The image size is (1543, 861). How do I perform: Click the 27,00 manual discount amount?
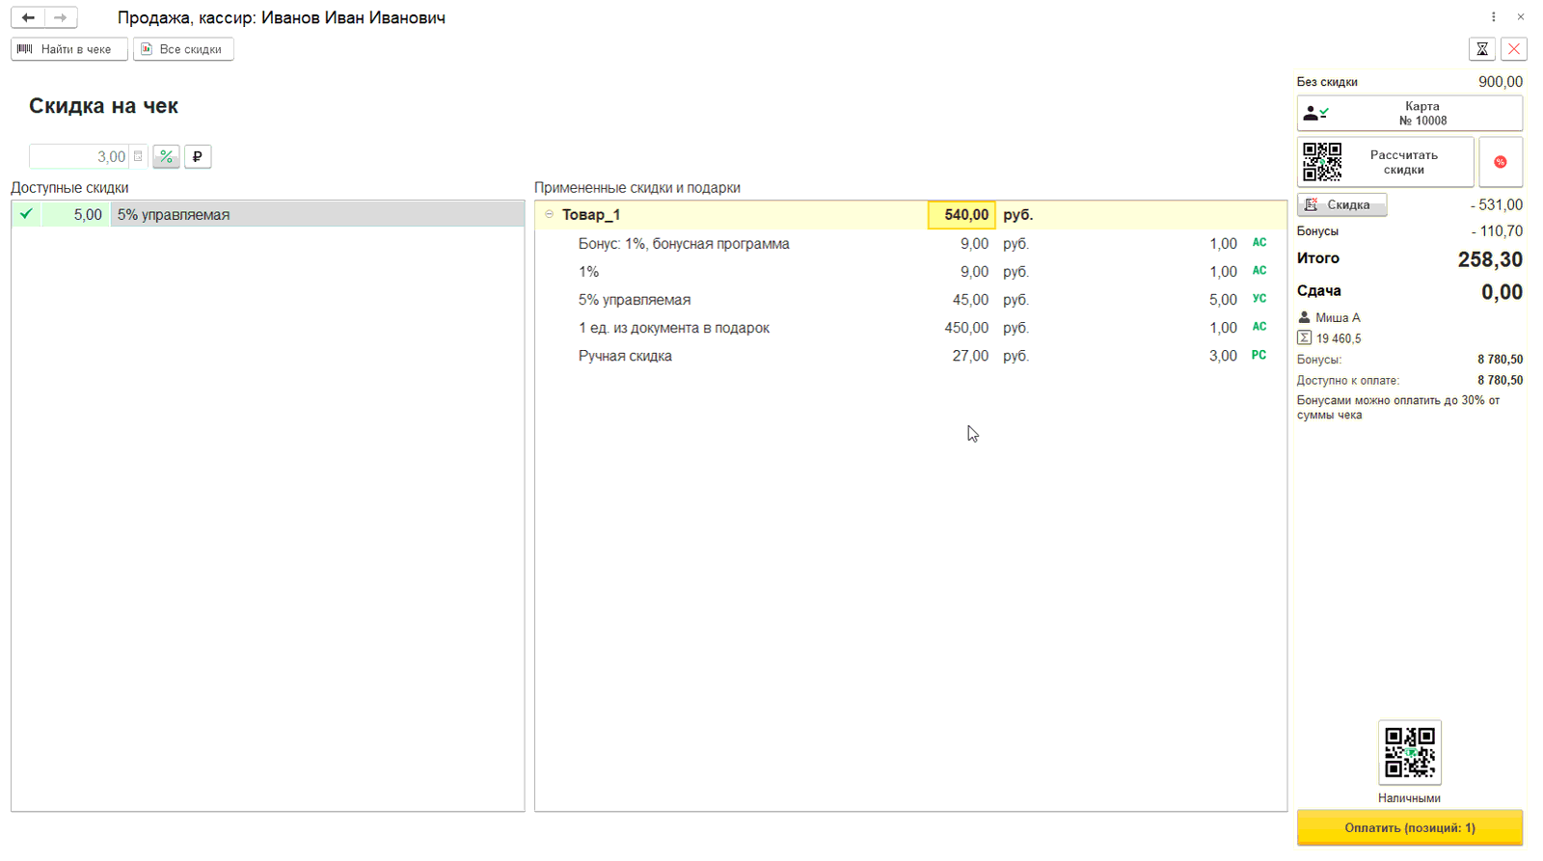point(970,356)
